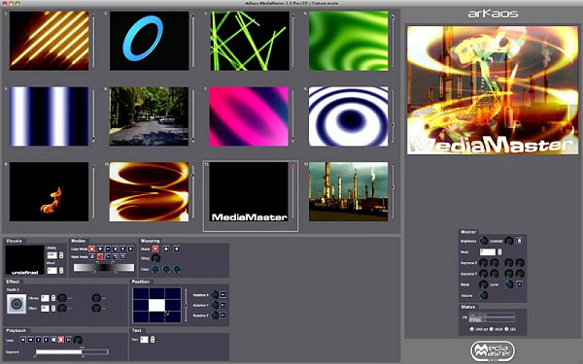Select the red Copy Mode icon

coord(92,248)
